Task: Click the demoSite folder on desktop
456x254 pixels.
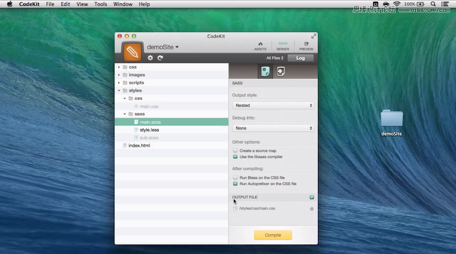Action: click(391, 118)
